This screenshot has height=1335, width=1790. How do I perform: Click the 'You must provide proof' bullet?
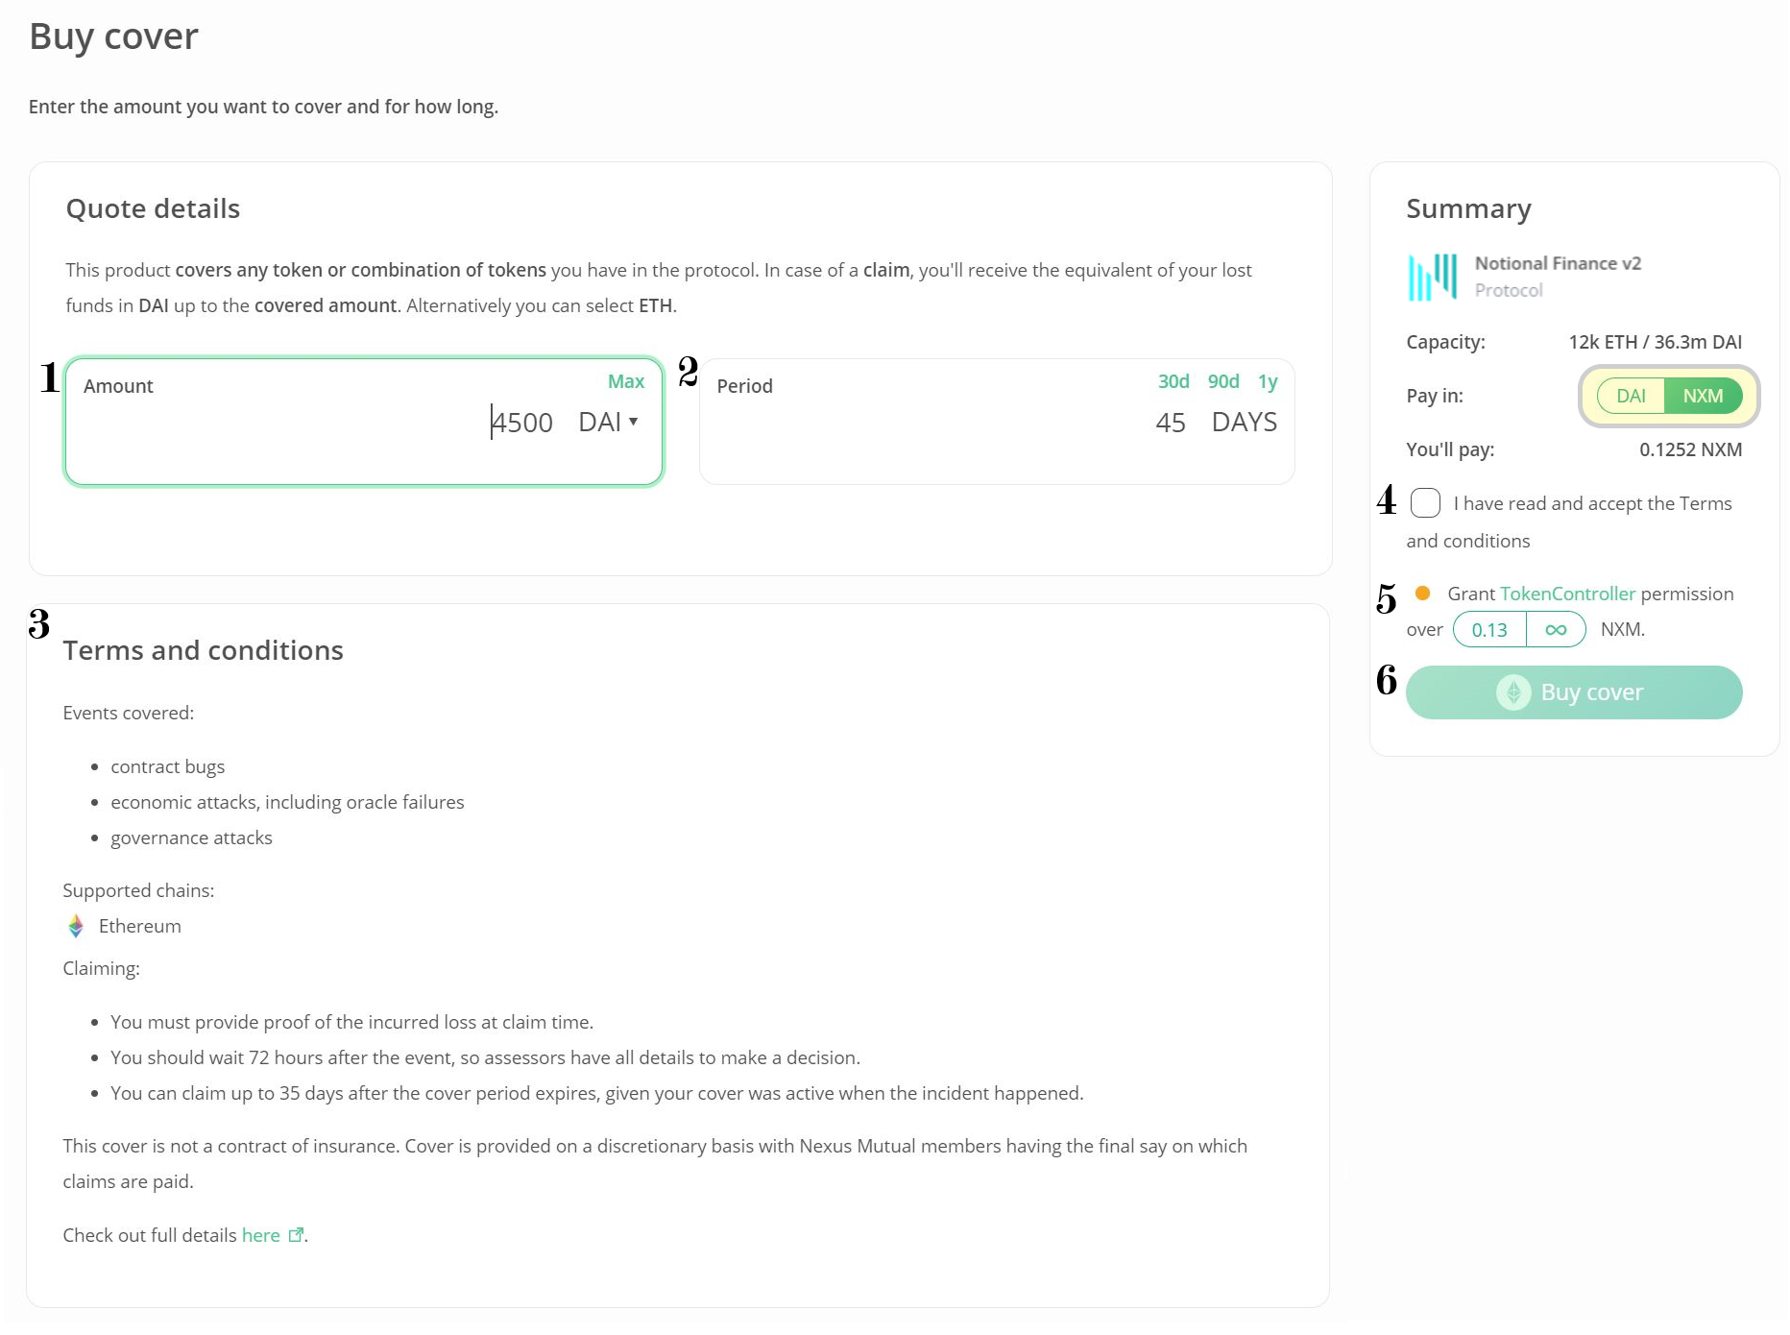(x=351, y=1022)
